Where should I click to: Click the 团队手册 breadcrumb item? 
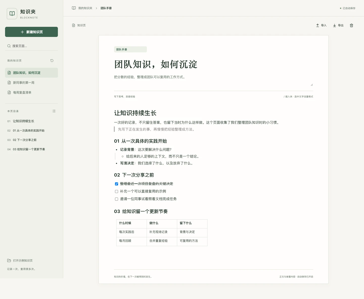[x=106, y=8]
